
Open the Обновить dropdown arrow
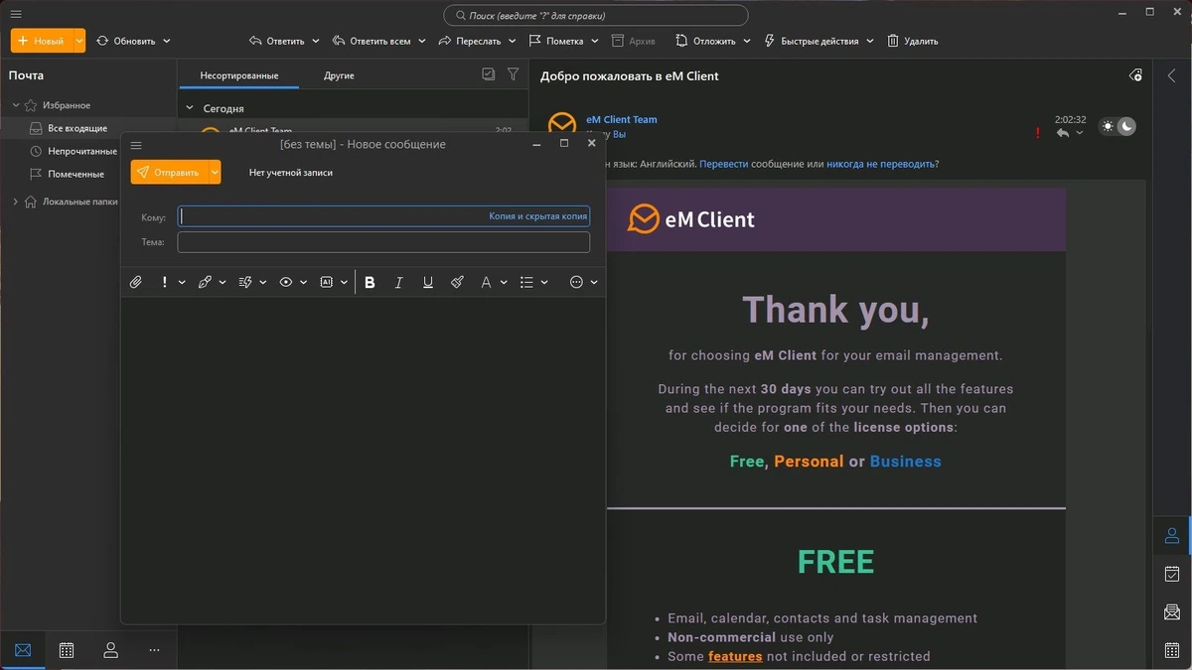tap(166, 41)
